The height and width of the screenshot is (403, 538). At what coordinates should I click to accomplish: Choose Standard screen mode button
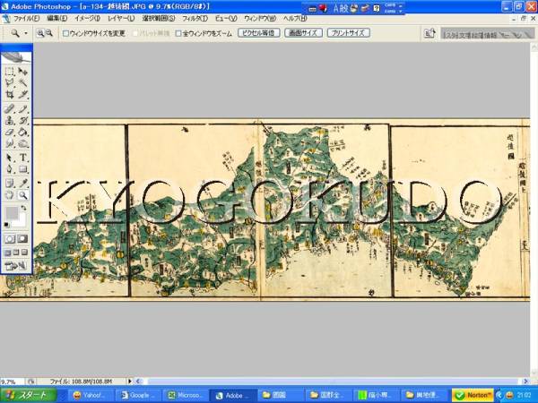(x=7, y=253)
